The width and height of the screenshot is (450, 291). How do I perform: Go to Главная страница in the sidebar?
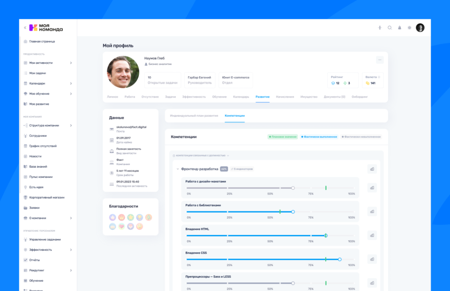point(42,42)
